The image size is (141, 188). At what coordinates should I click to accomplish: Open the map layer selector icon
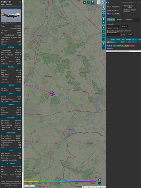pos(99,2)
